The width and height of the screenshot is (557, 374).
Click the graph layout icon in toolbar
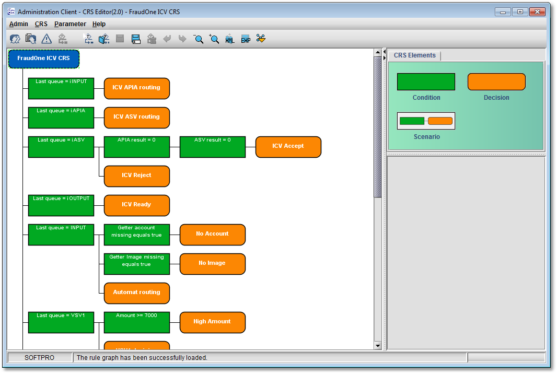pyautogui.click(x=261, y=39)
